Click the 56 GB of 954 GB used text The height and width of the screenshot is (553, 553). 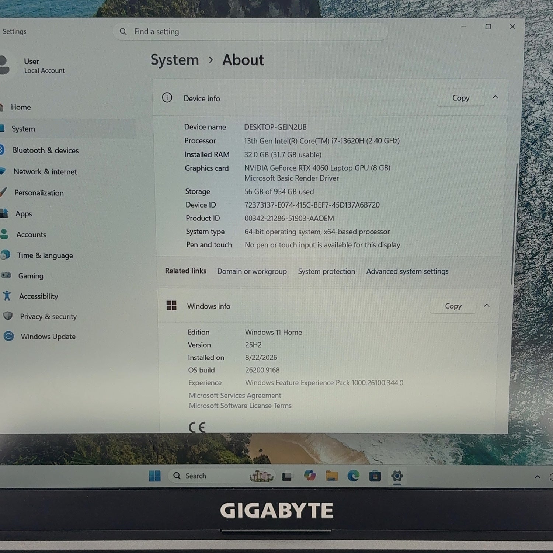(x=279, y=192)
